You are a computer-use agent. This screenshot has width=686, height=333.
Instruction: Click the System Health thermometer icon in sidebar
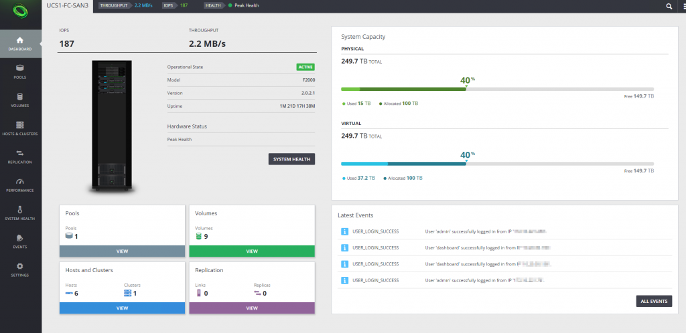20,209
